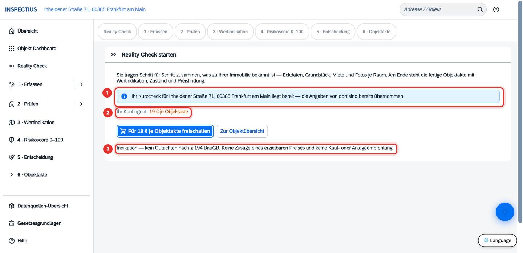Click the vertical page scrollbar

click(520, 112)
